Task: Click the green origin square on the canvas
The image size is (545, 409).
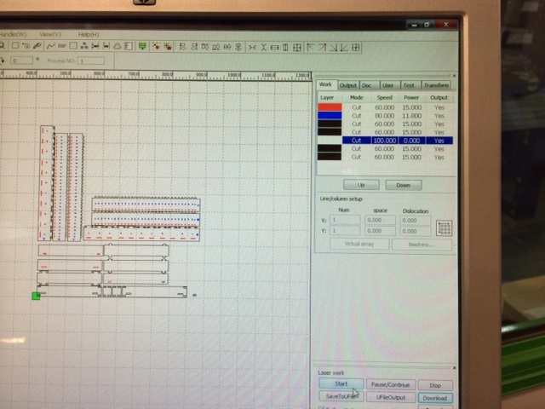Action: 36,296
